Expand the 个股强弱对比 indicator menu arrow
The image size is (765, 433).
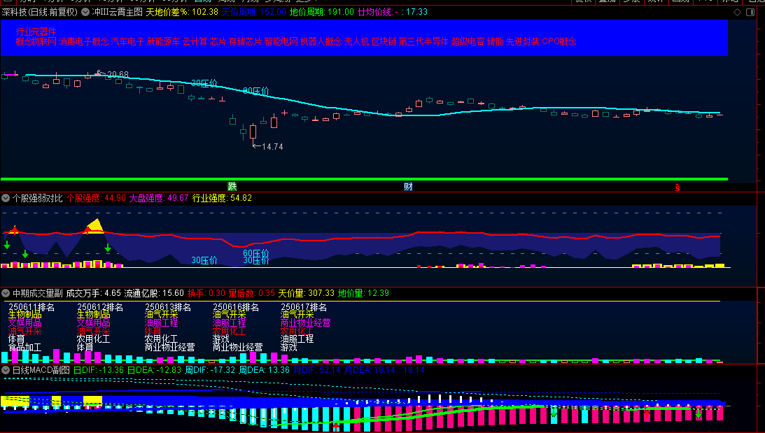coord(6,198)
